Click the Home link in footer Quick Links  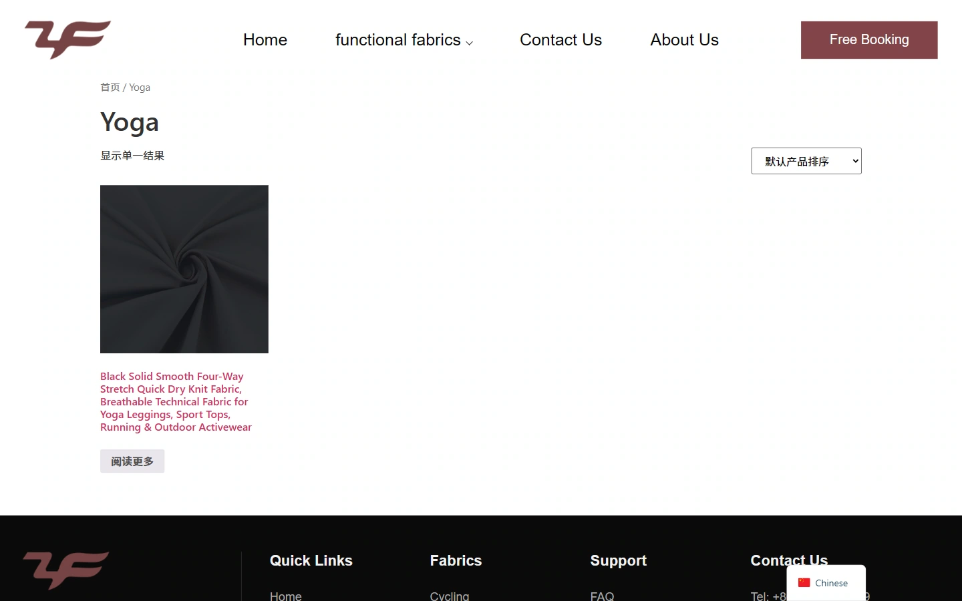pos(286,596)
